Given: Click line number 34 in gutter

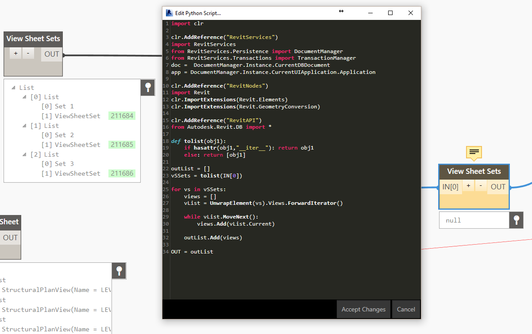Looking at the screenshot, I should [x=166, y=252].
